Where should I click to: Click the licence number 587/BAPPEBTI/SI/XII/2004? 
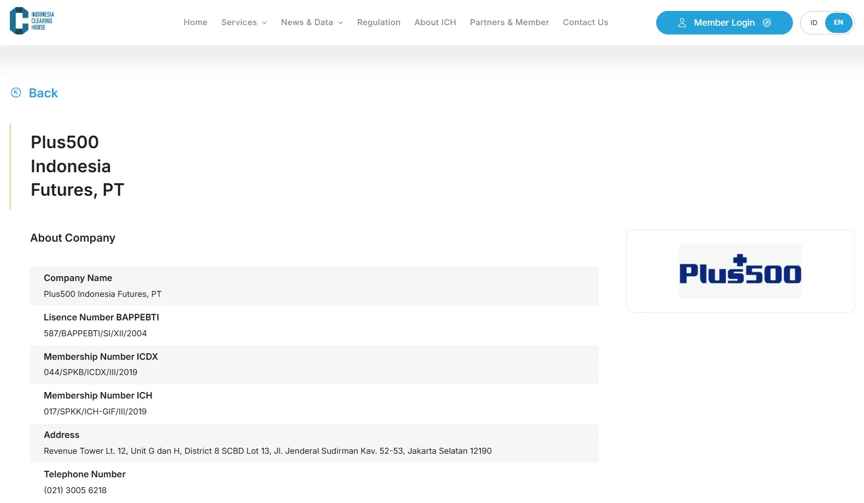tap(95, 334)
